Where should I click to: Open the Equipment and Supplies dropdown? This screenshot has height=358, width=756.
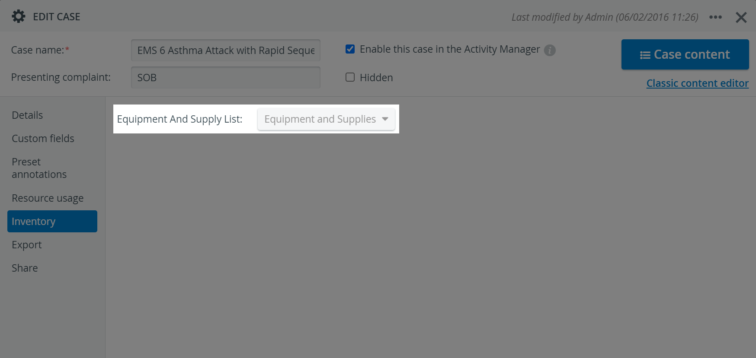pyautogui.click(x=326, y=119)
